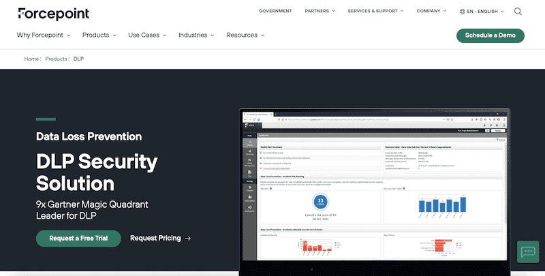Click the 13 cases circle in dashboard
Viewport: 545px width, 276px height.
(x=321, y=202)
